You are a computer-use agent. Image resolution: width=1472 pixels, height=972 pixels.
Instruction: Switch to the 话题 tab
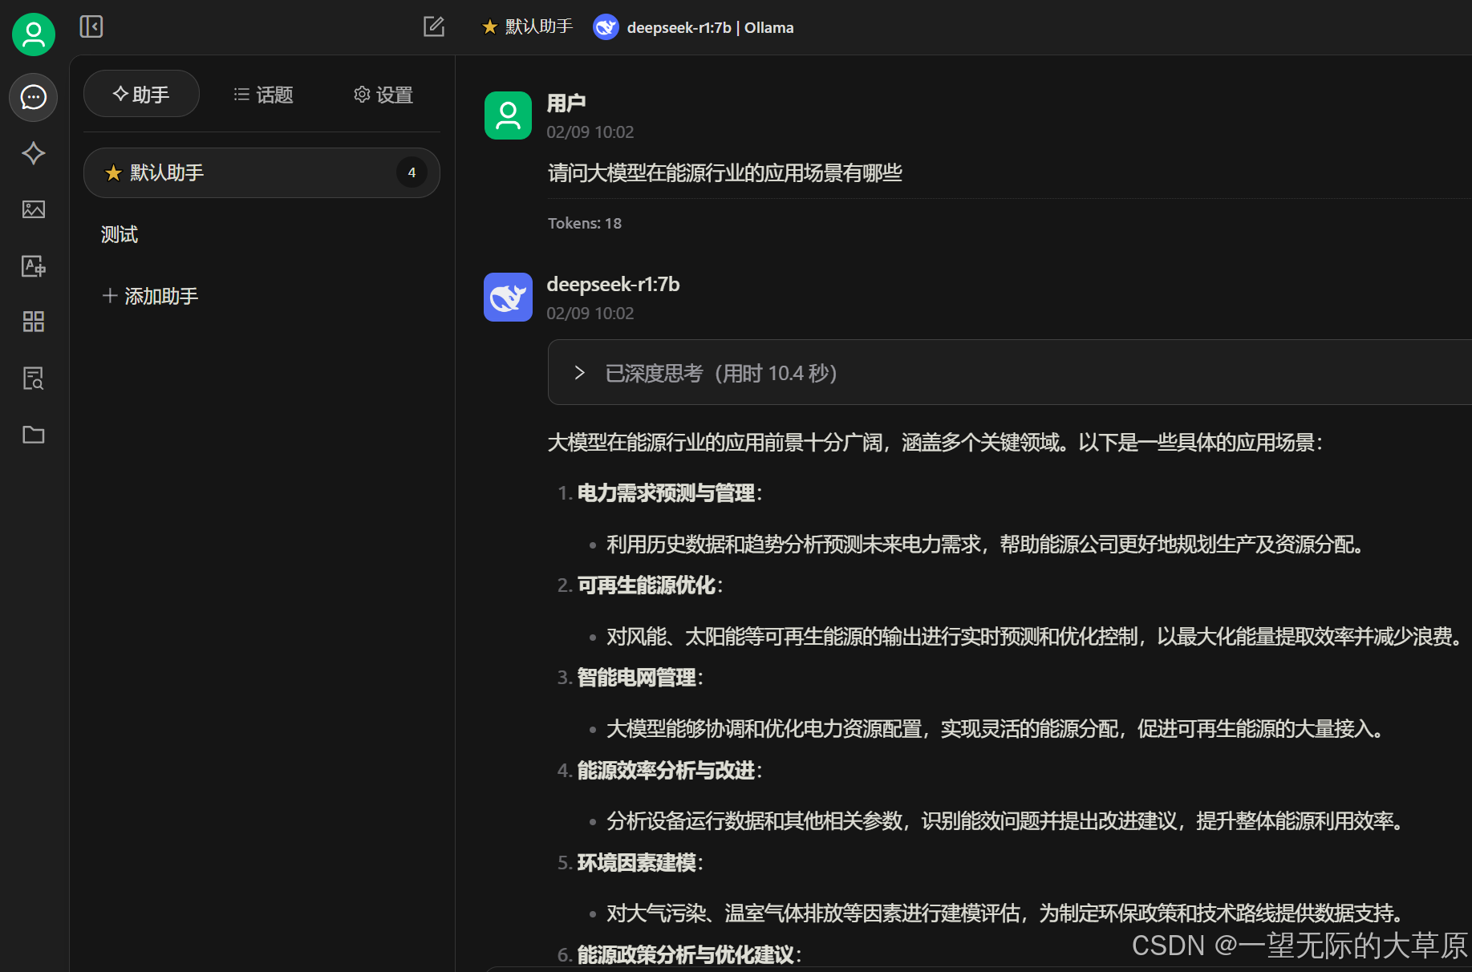coord(263,95)
